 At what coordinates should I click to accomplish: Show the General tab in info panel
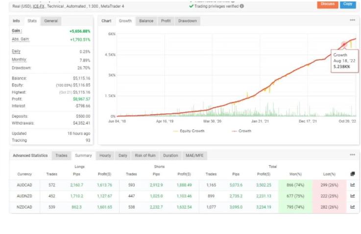pos(51,21)
